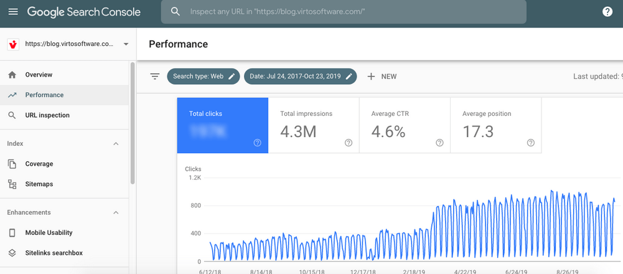This screenshot has width=623, height=274.
Task: Collapse the Index section
Action: [116, 144]
